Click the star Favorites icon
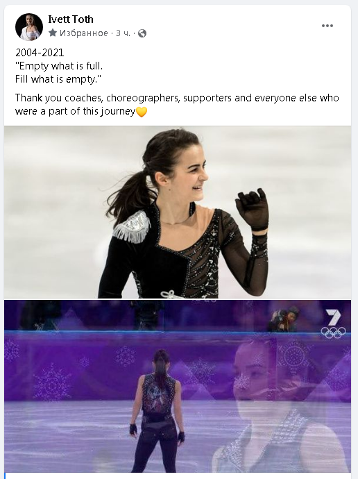This screenshot has width=358, height=479. click(53, 33)
